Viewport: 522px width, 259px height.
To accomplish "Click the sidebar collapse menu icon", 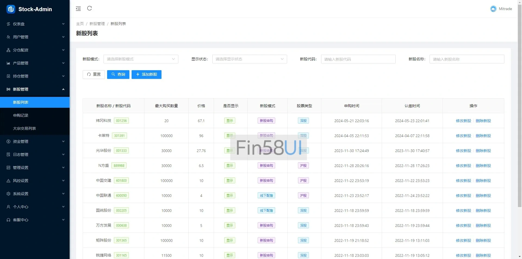I will click(78, 9).
